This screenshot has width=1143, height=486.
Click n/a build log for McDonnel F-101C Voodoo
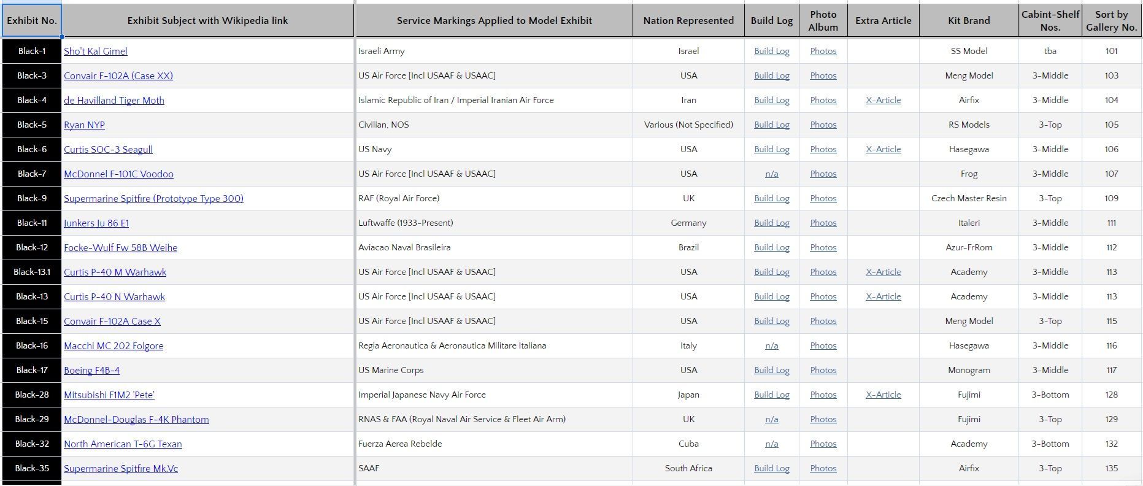(x=772, y=174)
